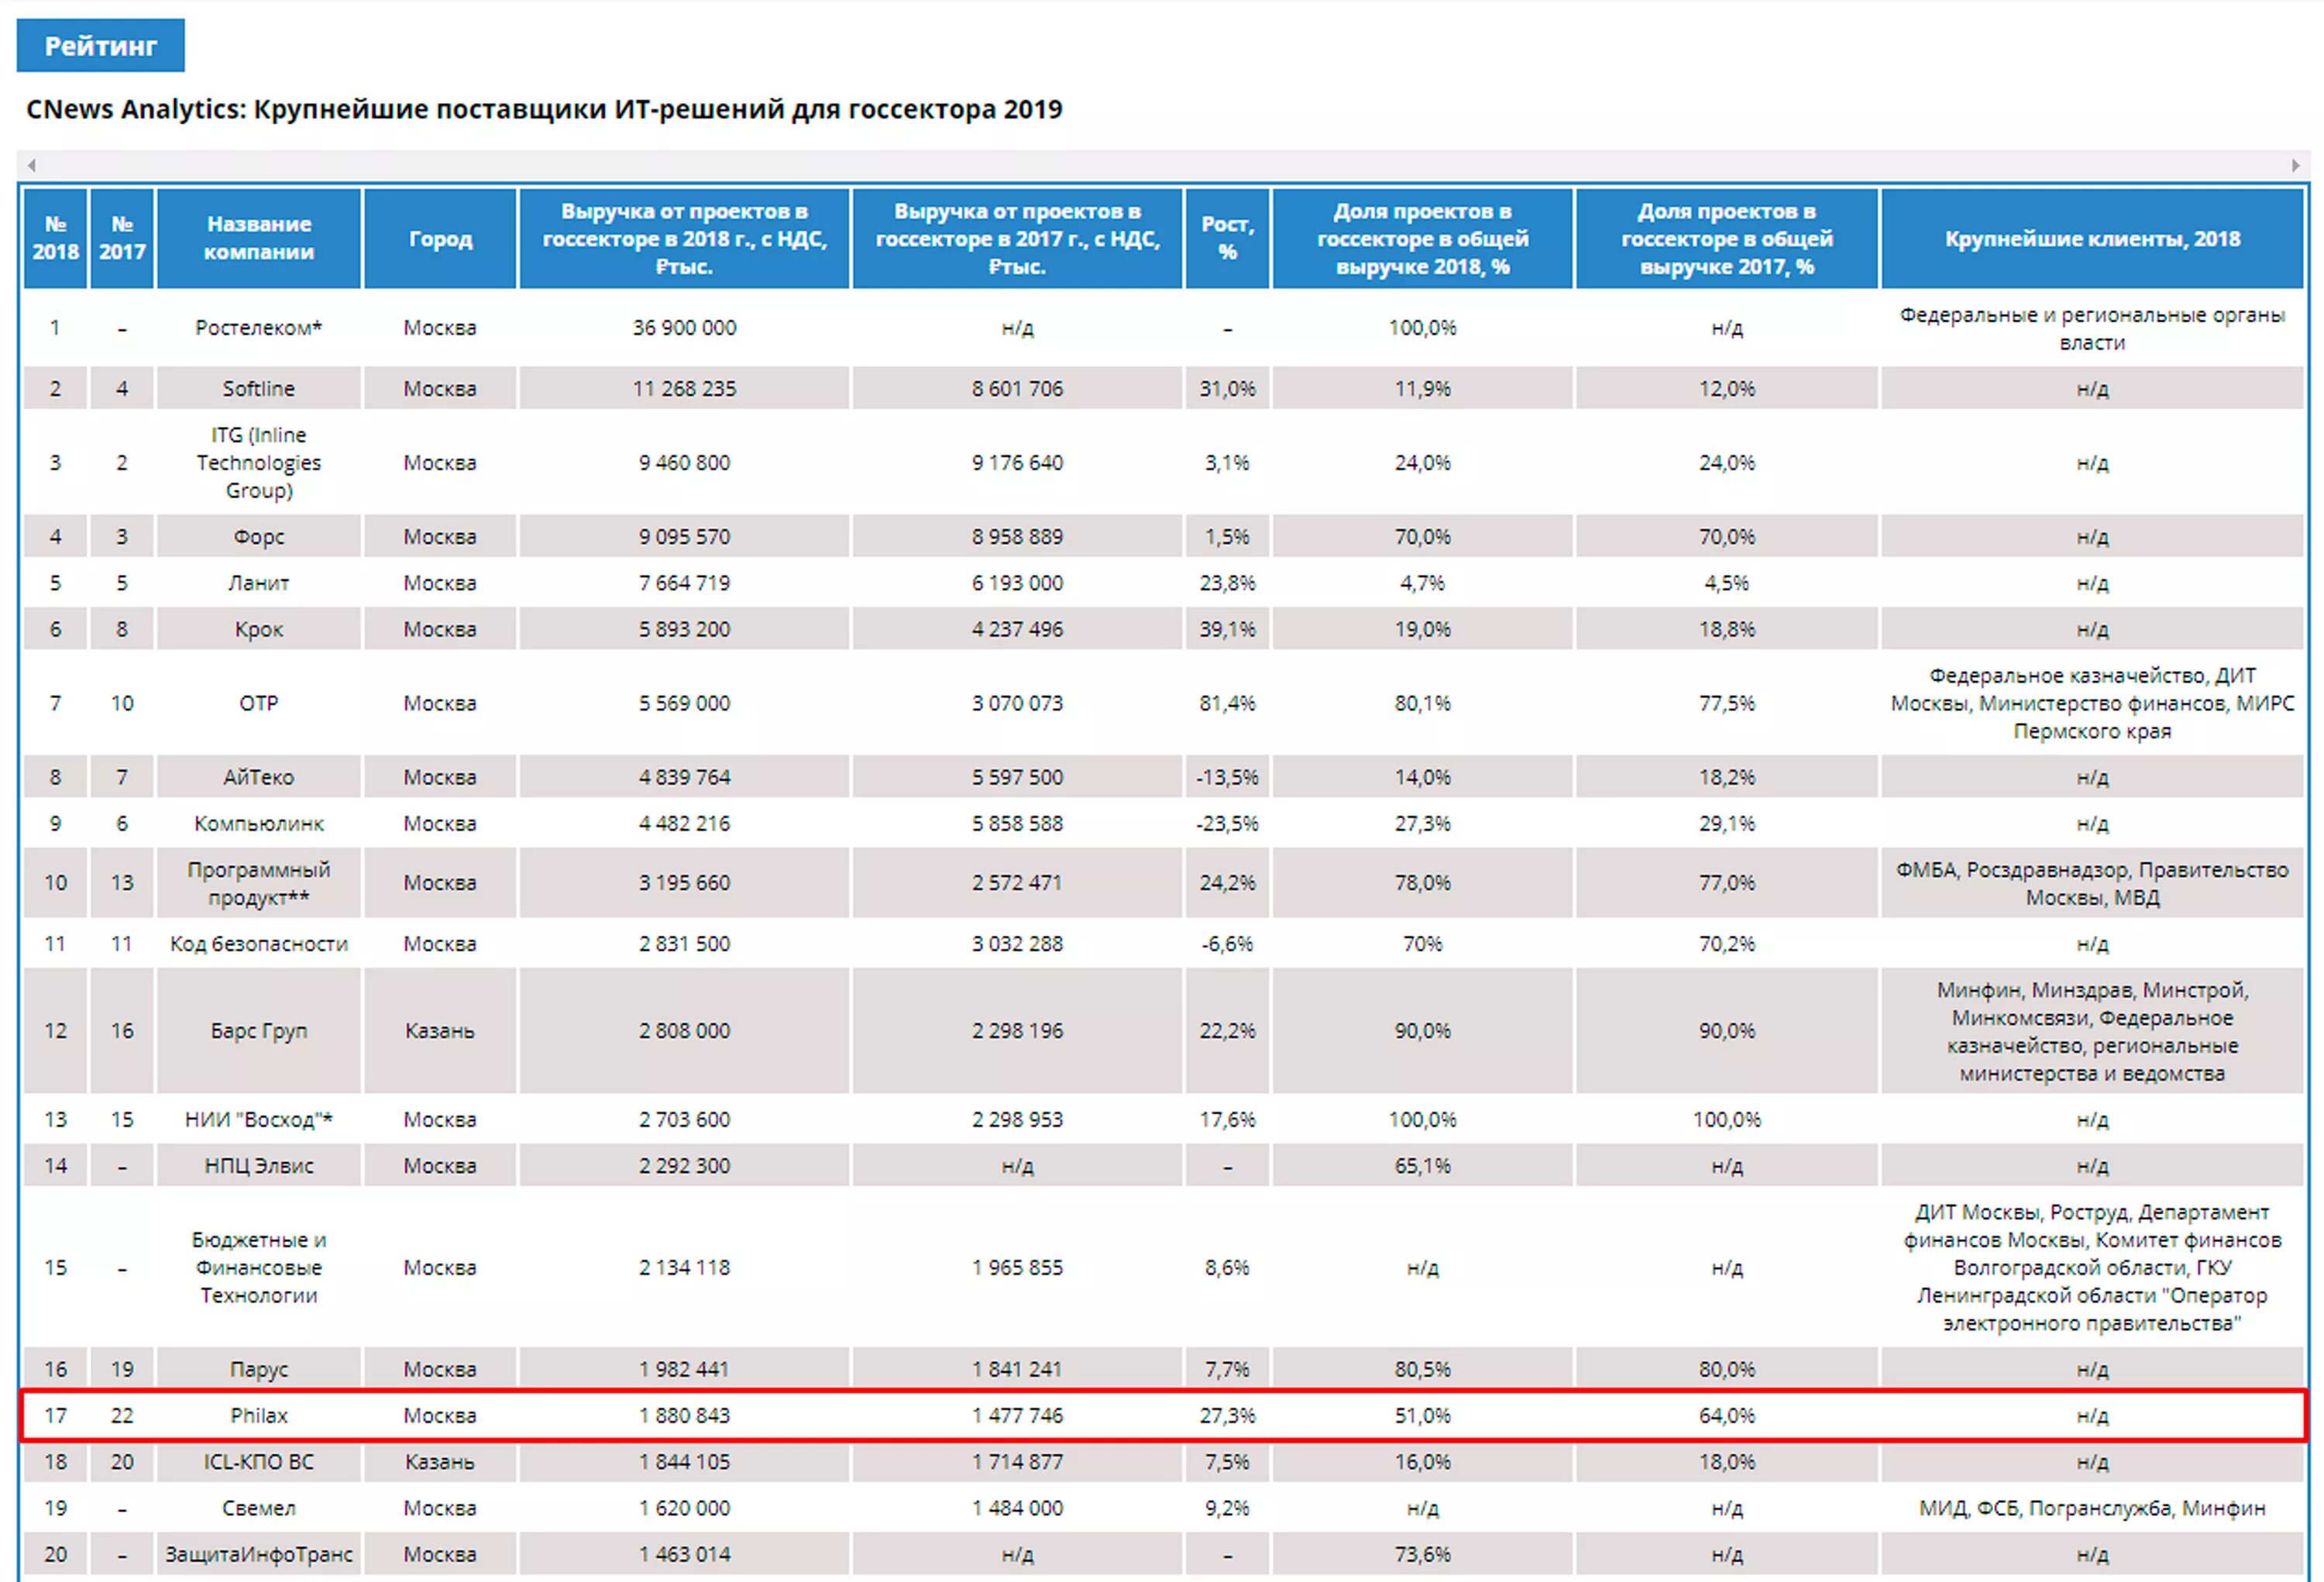The width and height of the screenshot is (2324, 1582).
Task: Click the 1 463 014 revenue value
Action: (684, 1554)
